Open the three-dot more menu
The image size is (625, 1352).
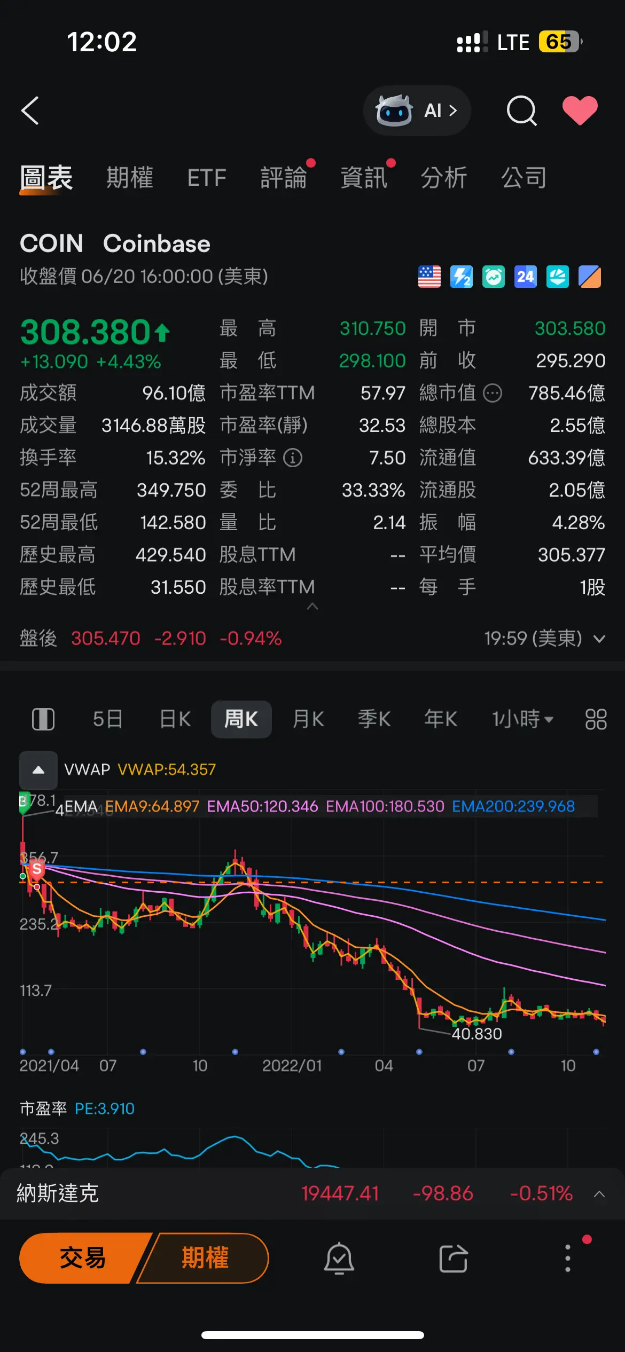click(x=568, y=1259)
